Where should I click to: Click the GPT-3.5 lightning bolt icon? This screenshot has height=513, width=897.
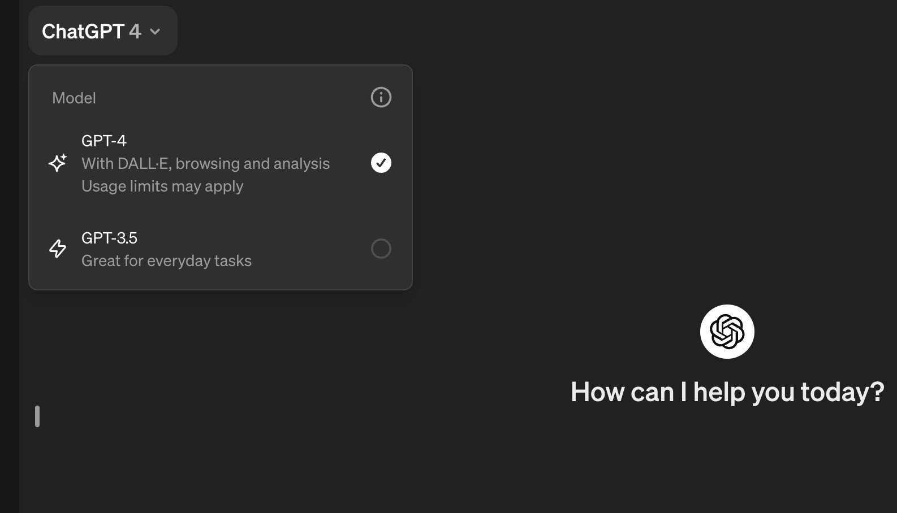(58, 249)
